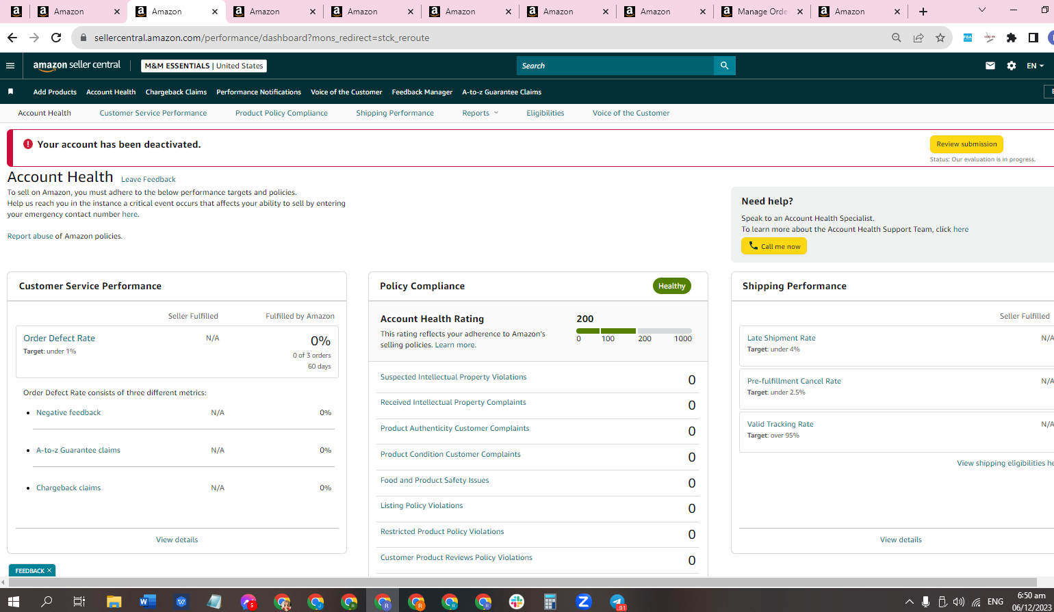Open the FBA browser extension
Screen dimensions: 1054x612
point(968,38)
